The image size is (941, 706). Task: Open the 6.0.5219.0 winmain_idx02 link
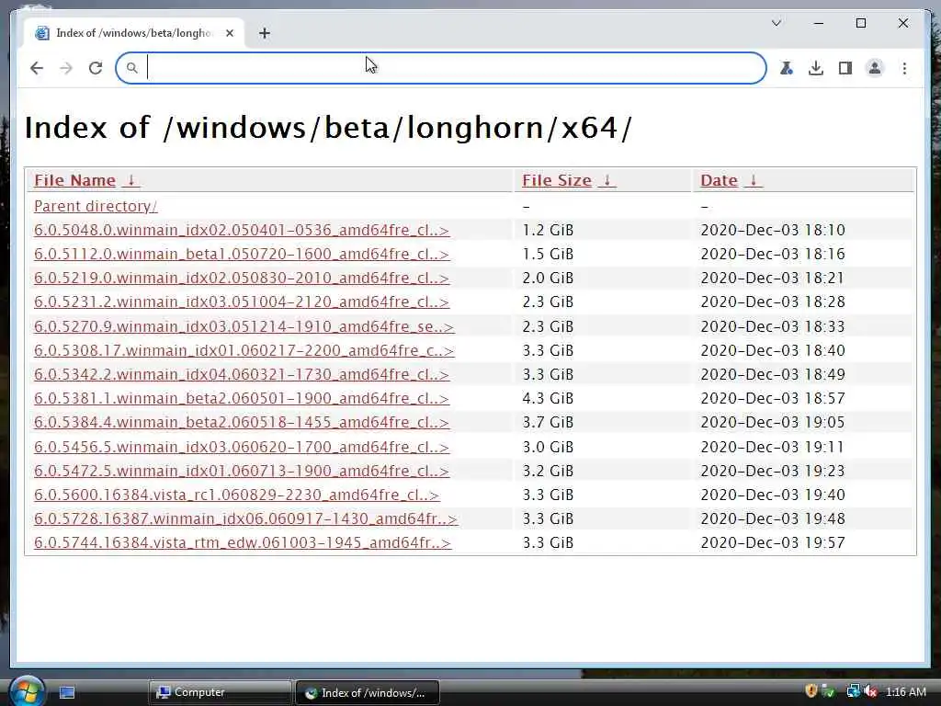point(242,278)
